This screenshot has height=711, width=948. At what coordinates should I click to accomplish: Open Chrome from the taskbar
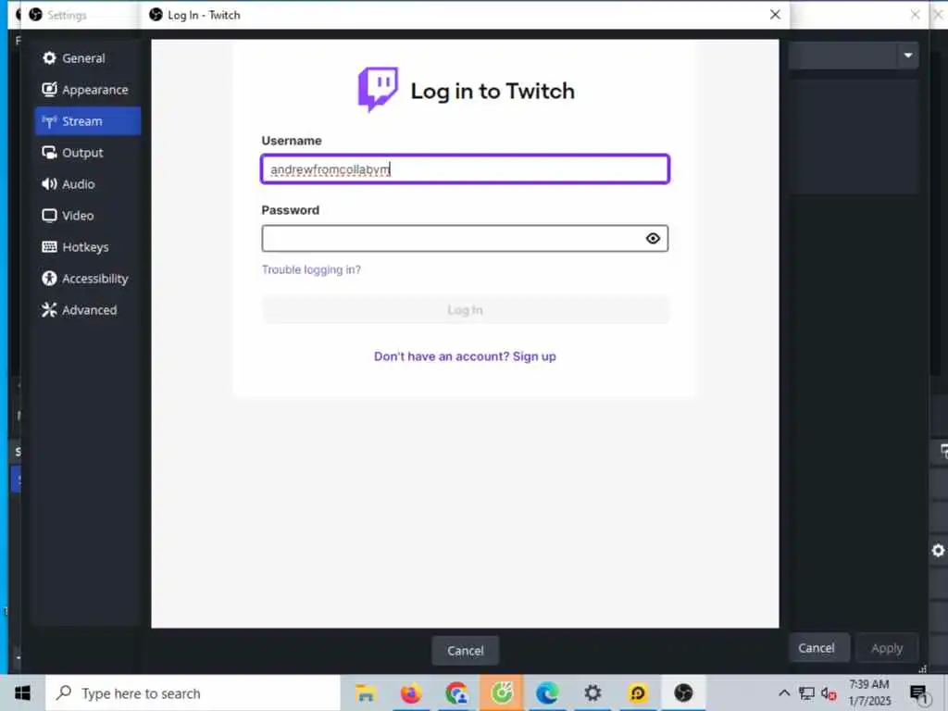tap(456, 692)
